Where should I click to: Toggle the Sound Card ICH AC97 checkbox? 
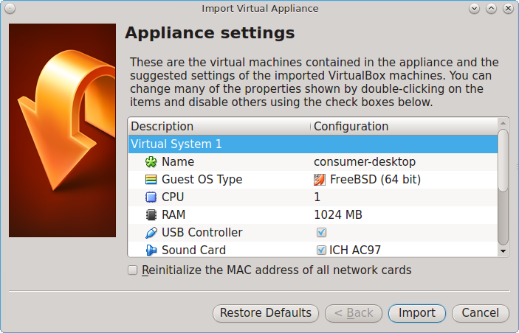321,250
